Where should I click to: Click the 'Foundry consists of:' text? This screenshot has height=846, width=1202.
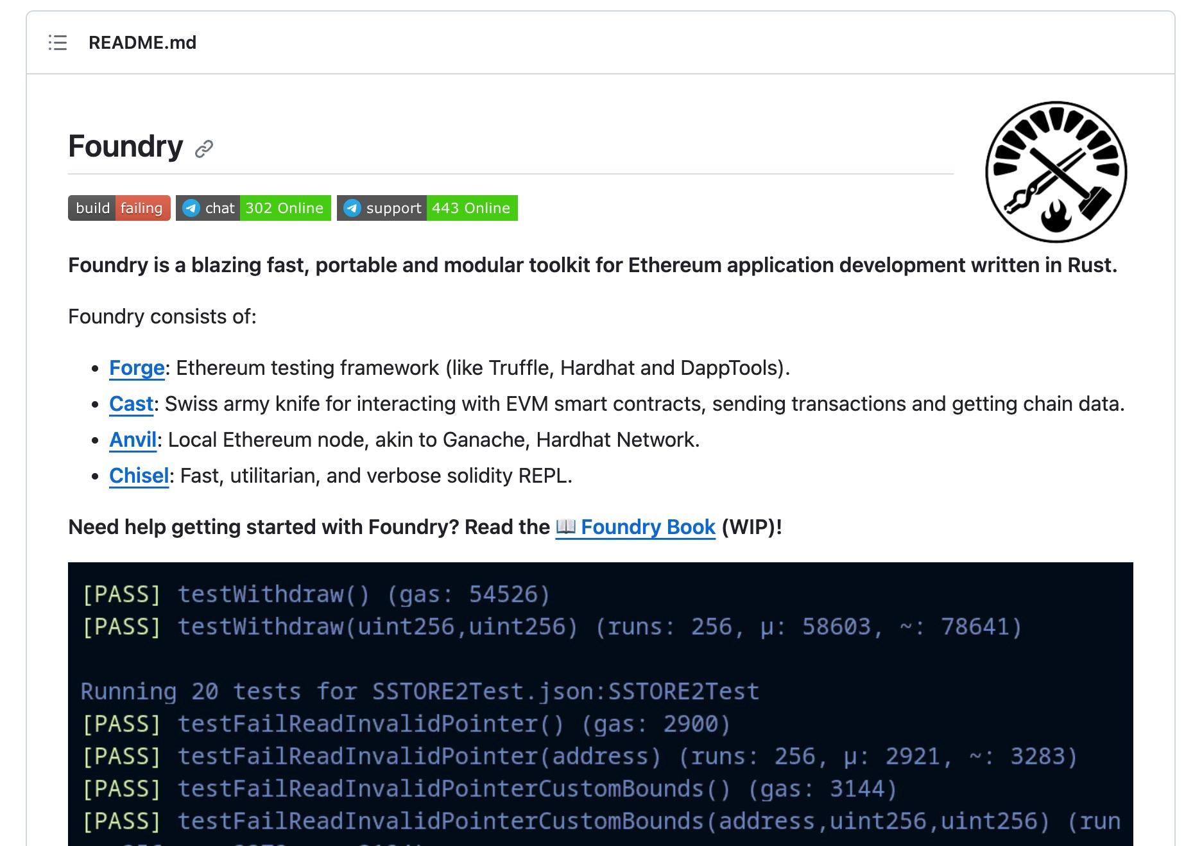tap(162, 316)
